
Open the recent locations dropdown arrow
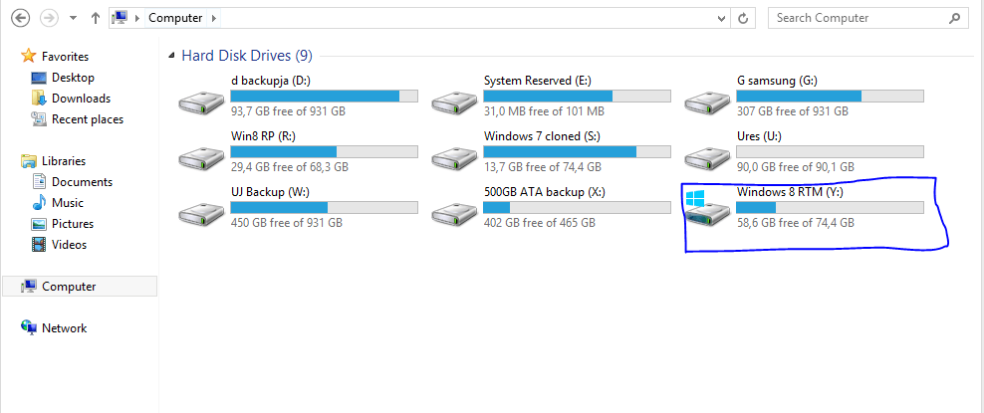tap(74, 18)
